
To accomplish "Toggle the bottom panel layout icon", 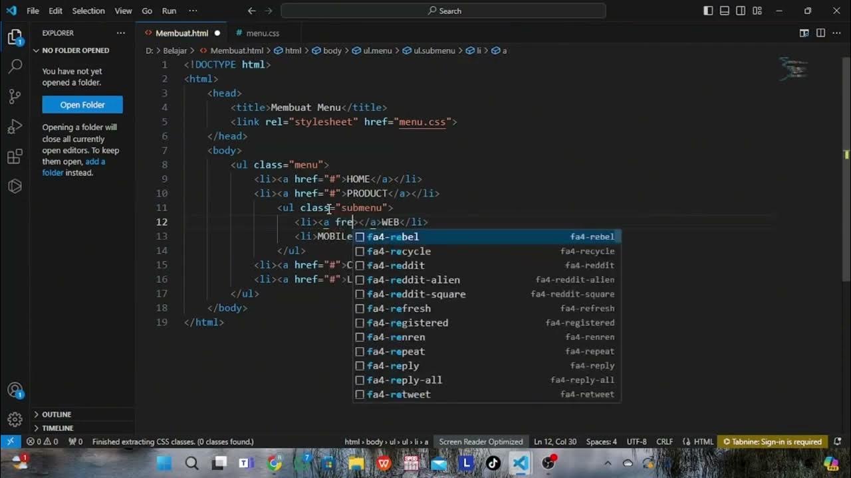I will [725, 11].
